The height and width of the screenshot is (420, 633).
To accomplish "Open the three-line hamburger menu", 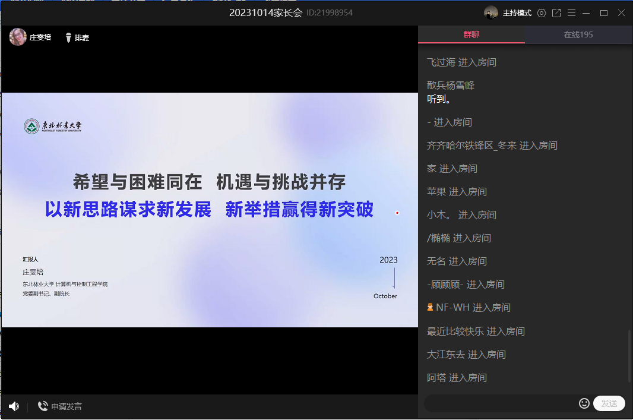I will pyautogui.click(x=571, y=13).
